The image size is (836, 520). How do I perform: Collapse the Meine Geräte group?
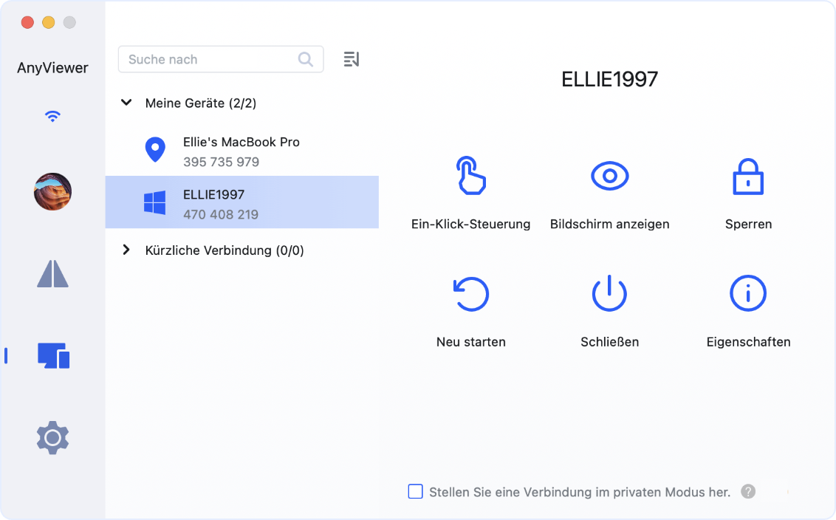point(126,103)
